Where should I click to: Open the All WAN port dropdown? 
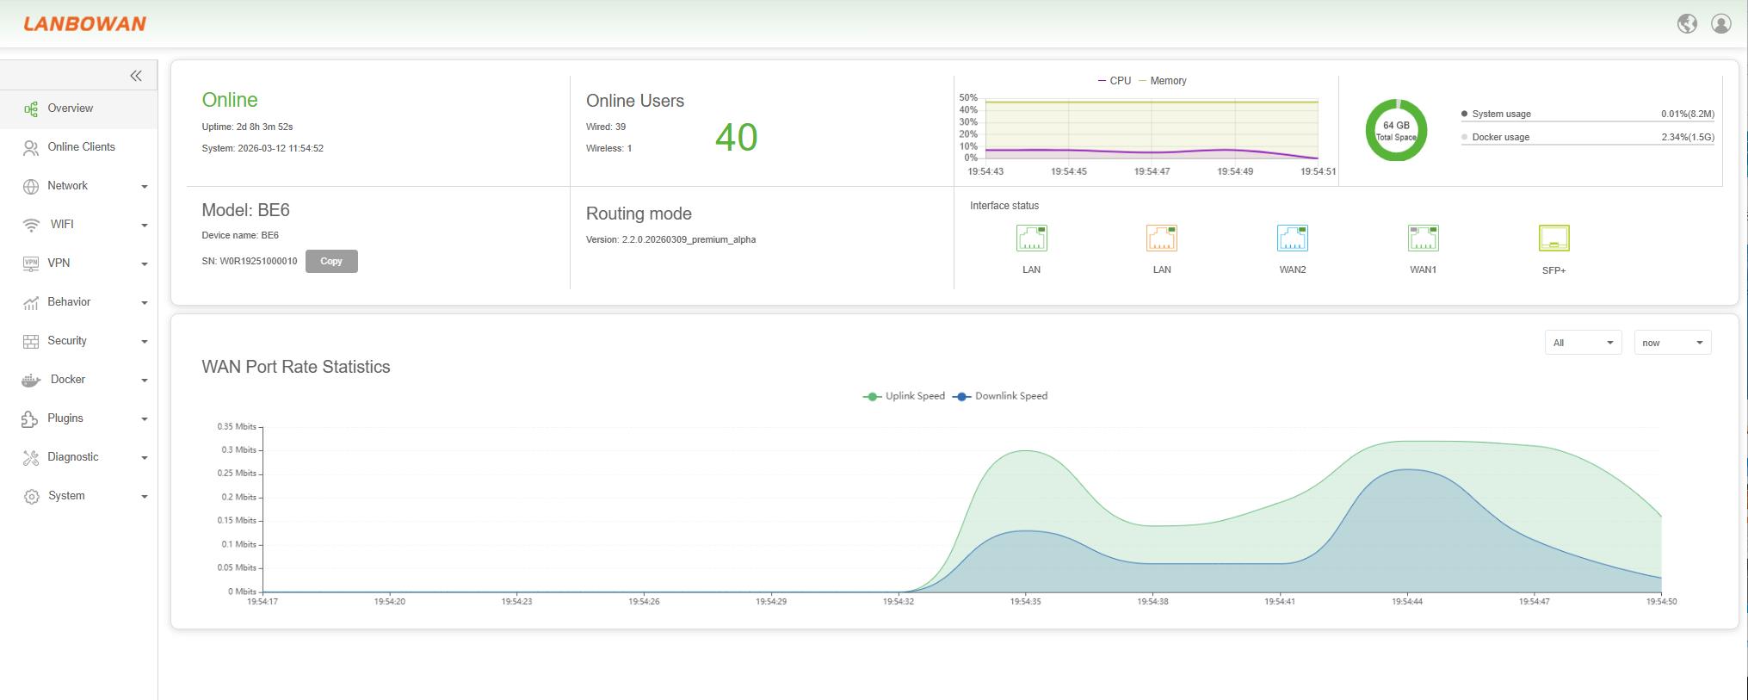(1583, 343)
